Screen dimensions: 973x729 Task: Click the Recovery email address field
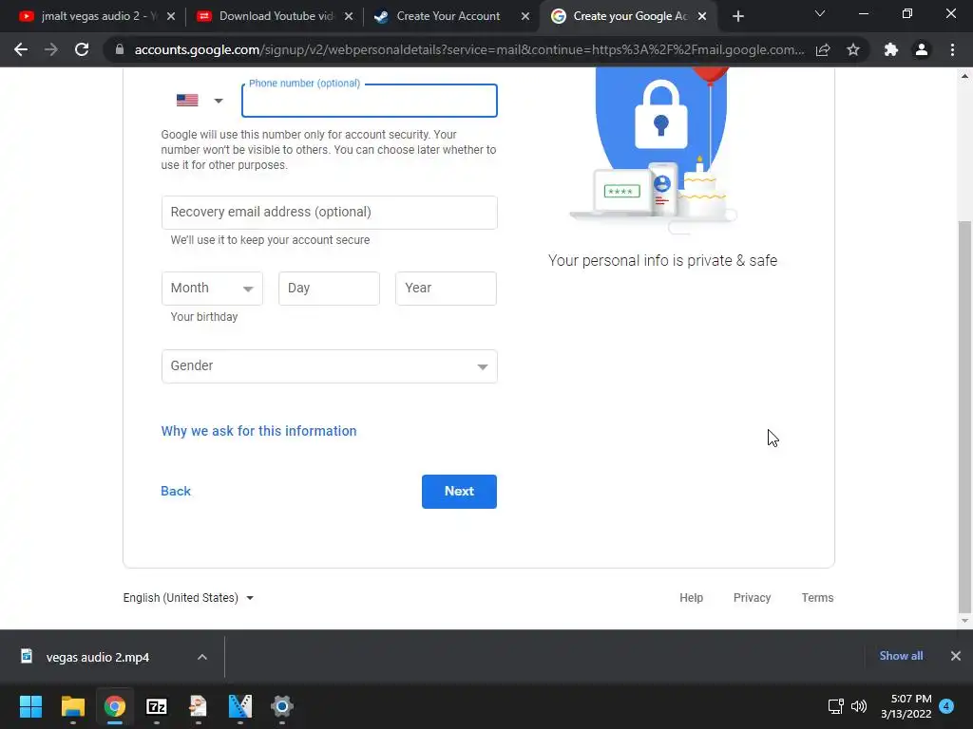pos(329,213)
